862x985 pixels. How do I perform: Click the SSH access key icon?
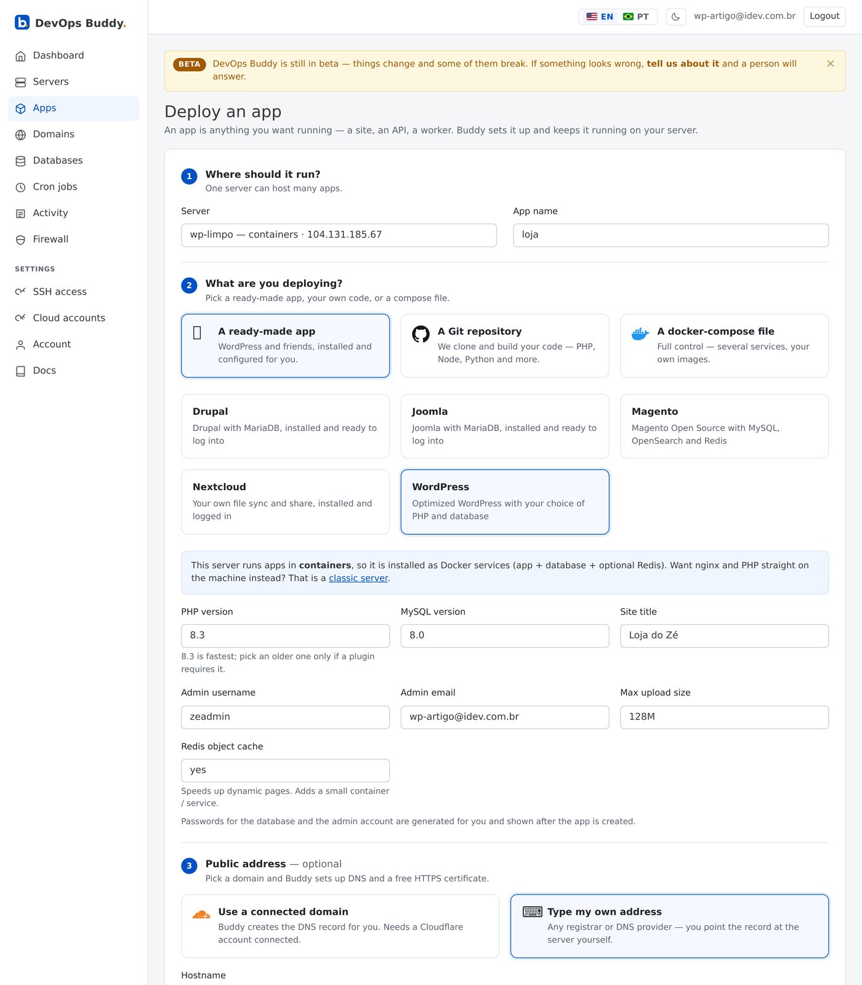[20, 292]
